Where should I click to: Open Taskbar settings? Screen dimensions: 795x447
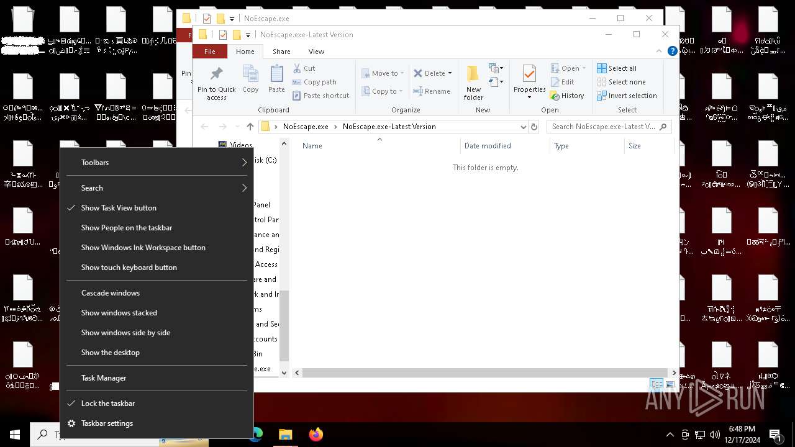tap(157, 423)
